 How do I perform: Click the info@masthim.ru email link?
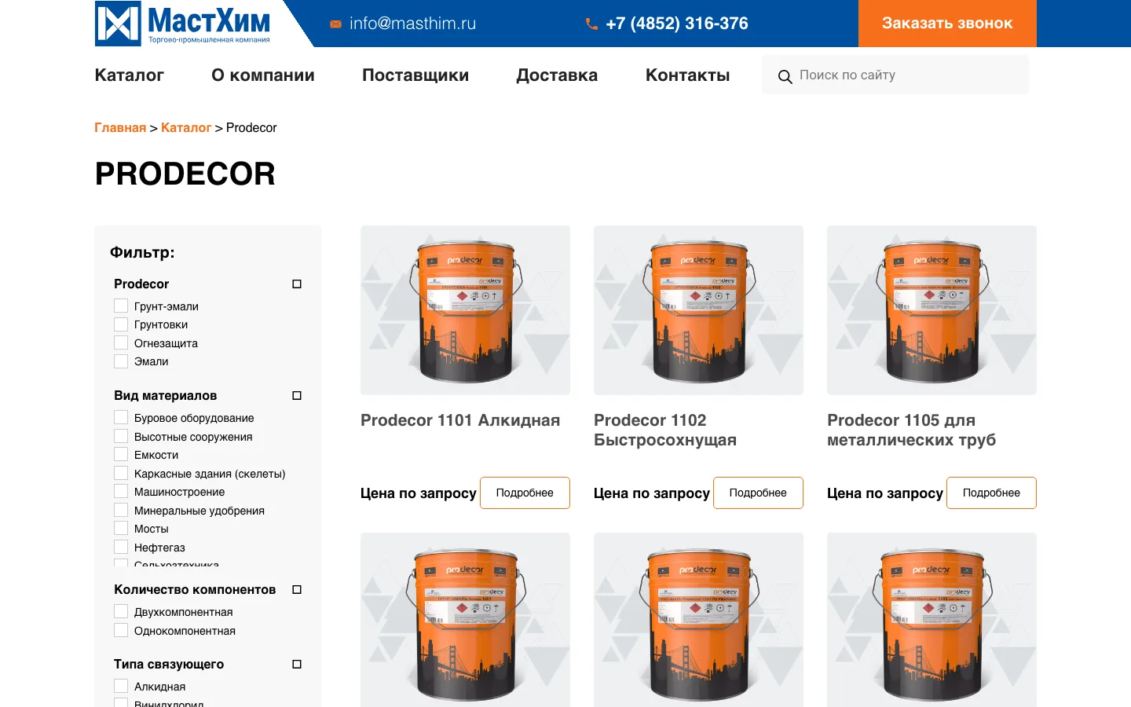[x=413, y=24]
